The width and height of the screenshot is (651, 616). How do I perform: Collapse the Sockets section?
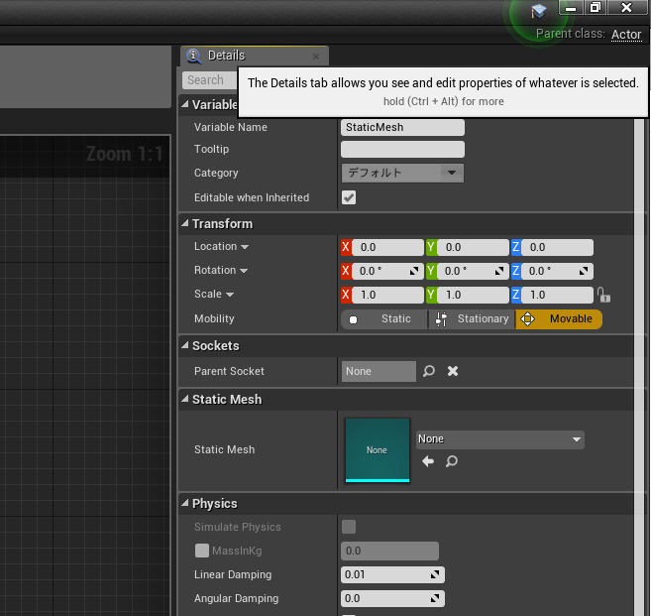(x=184, y=345)
